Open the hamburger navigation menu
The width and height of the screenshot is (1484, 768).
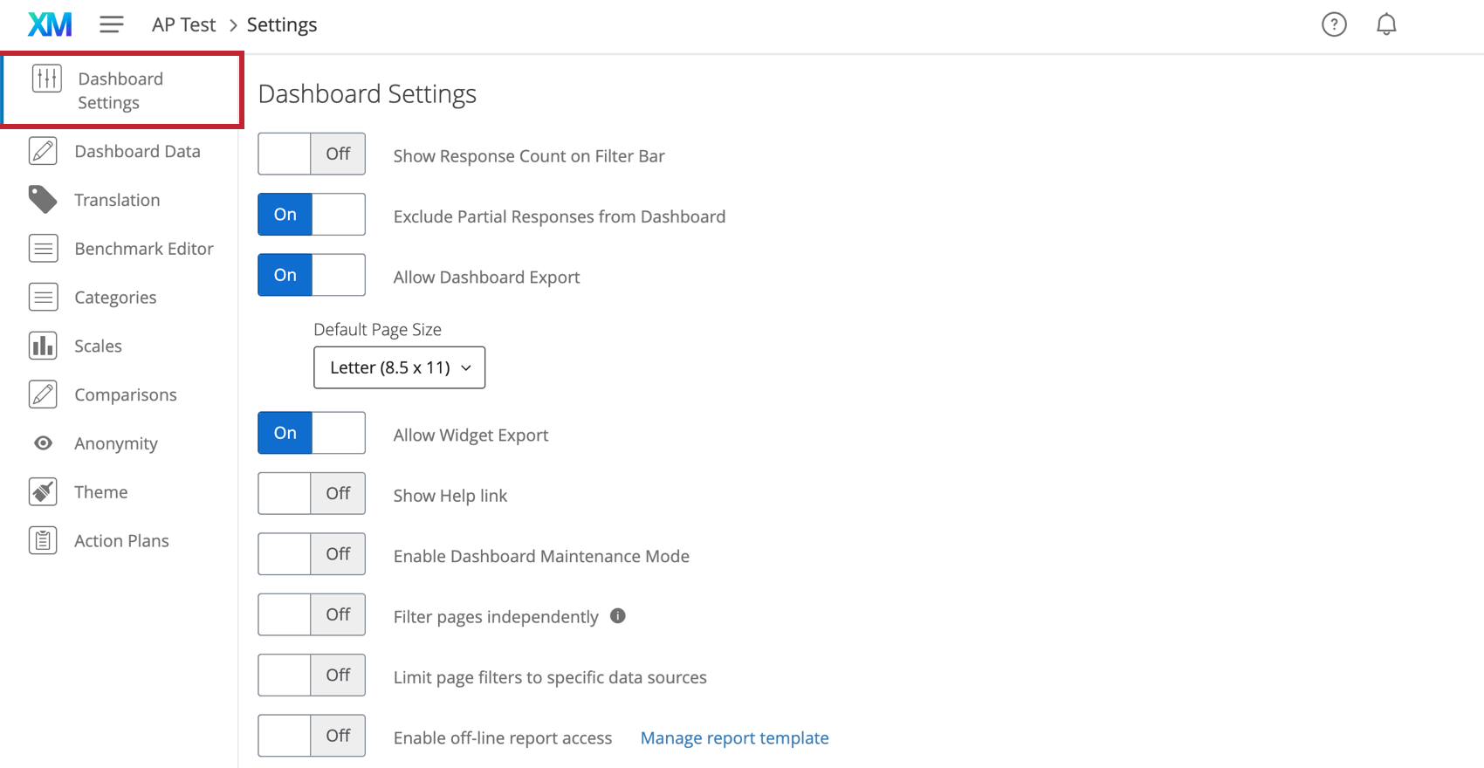111,24
